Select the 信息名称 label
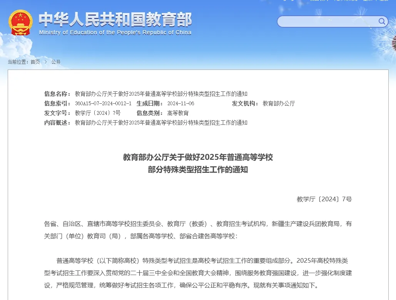Viewport: 396px width, 300px height. coord(57,94)
